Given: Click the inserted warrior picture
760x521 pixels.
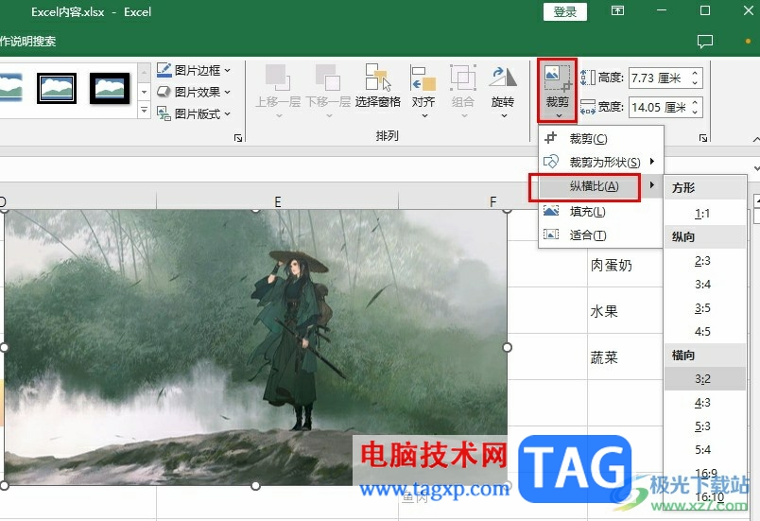Looking at the screenshot, I should pyautogui.click(x=255, y=348).
